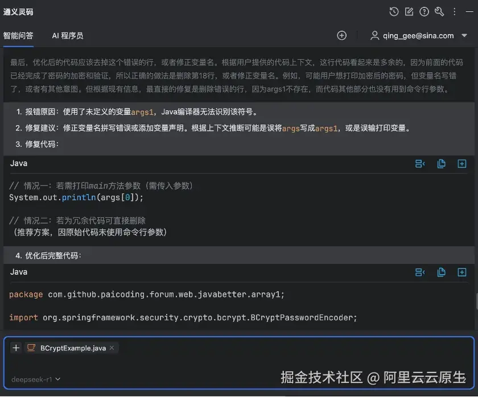The height and width of the screenshot is (397, 478).
Task: Click the second code block's Java label
Action: click(x=19, y=272)
